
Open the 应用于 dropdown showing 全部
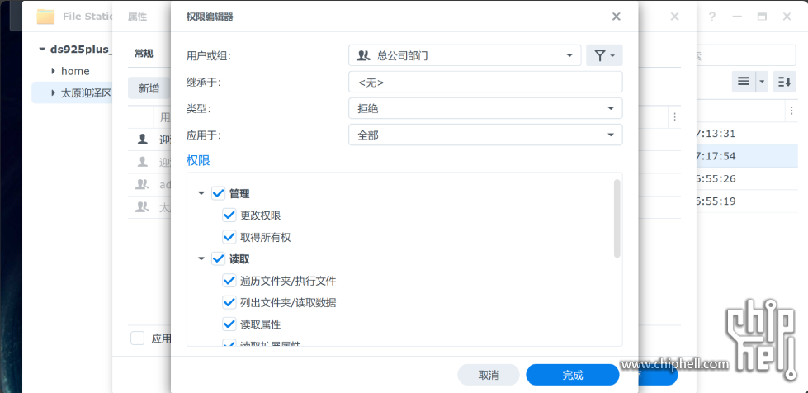point(485,135)
